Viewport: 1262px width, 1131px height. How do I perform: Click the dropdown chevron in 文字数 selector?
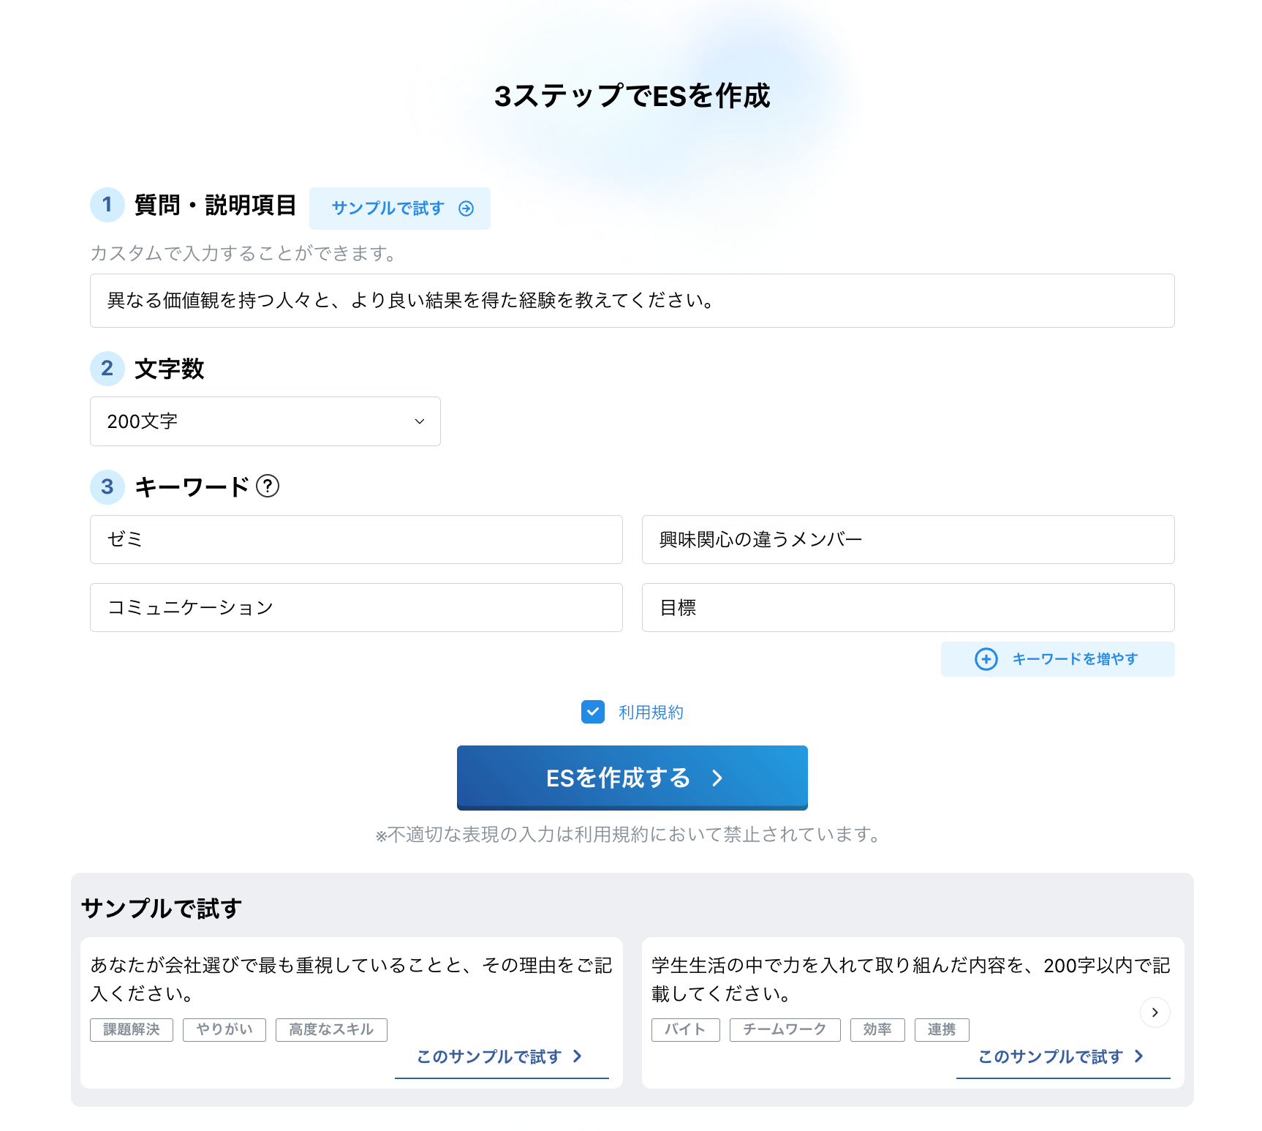click(x=420, y=421)
